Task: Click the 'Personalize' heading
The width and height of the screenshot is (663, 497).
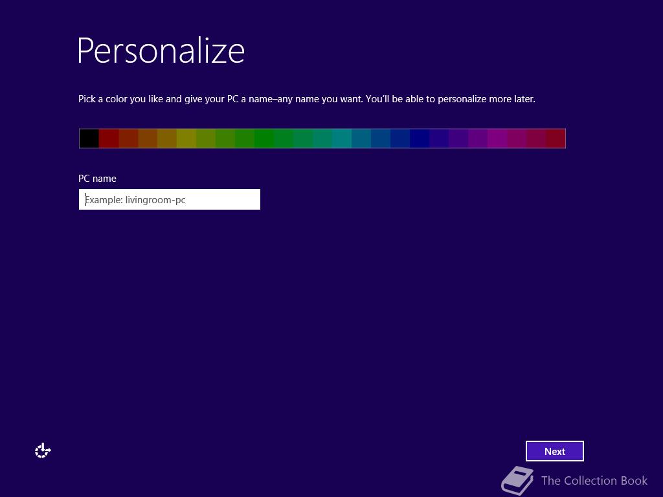Action: pos(161,50)
